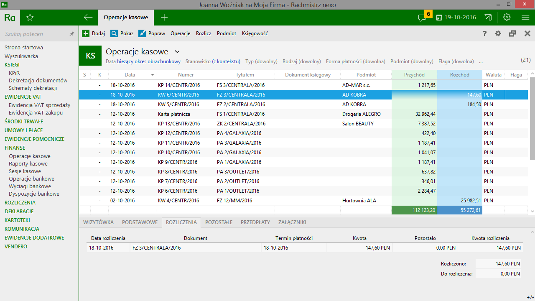Expand ŚRODKI TRWAŁE section
This screenshot has height=301, width=535.
(x=24, y=121)
